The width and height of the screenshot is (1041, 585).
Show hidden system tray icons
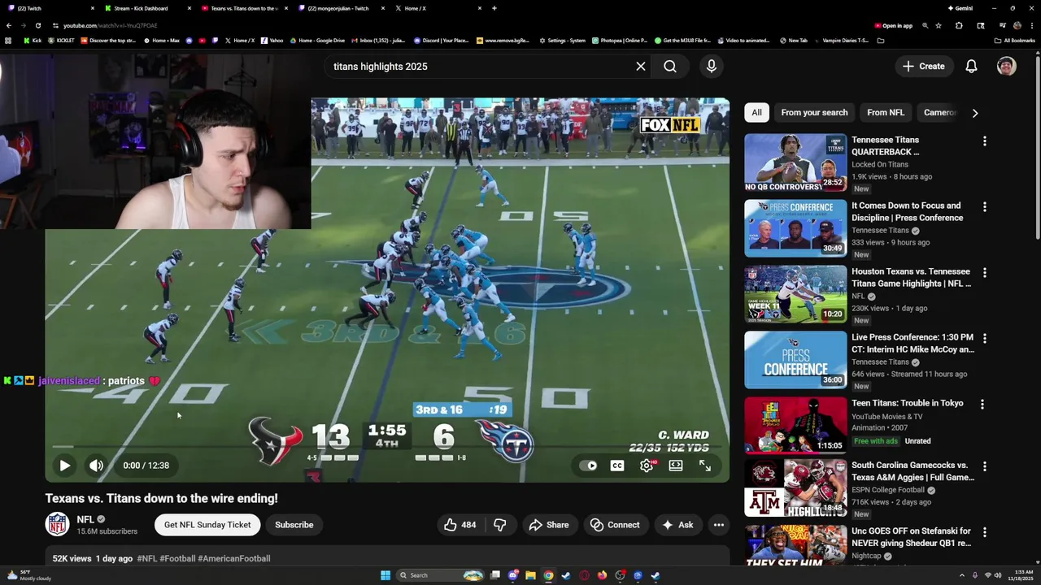point(962,575)
